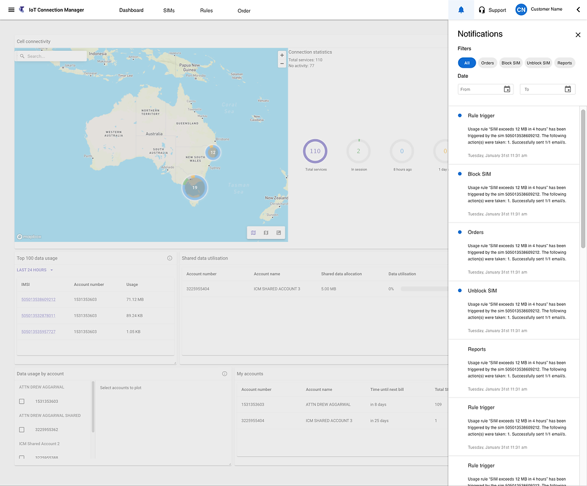The width and height of the screenshot is (587, 486).
Task: Open the Block SIM notification
Action: (x=515, y=193)
